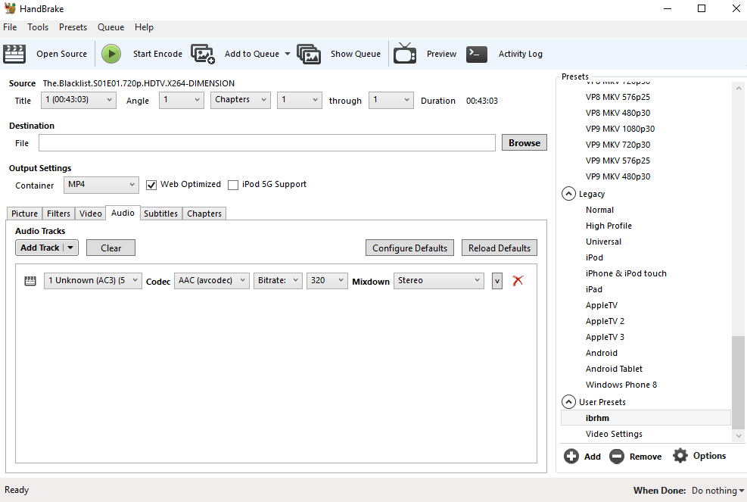Click the Add Track button

40,248
